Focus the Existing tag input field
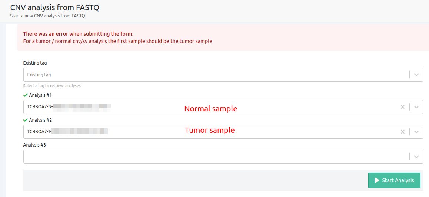Viewport: 429px width, 197px height. (215, 75)
